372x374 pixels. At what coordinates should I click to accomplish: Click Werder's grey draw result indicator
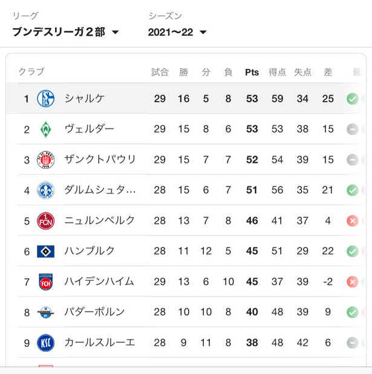point(353,130)
